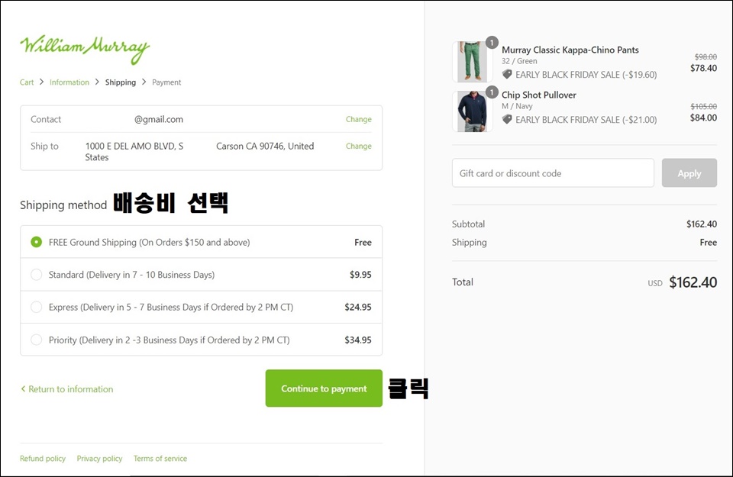This screenshot has height=477, width=733.
Task: Click the $162.40 total amount
Action: [693, 282]
